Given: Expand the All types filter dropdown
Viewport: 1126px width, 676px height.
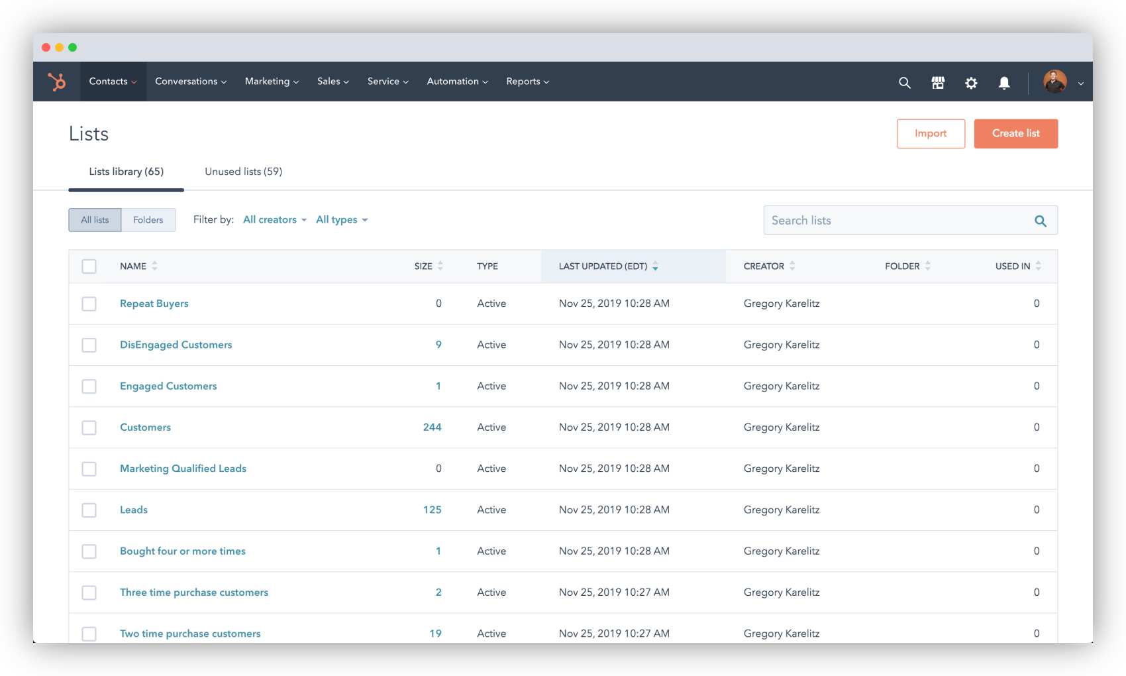Looking at the screenshot, I should [342, 219].
